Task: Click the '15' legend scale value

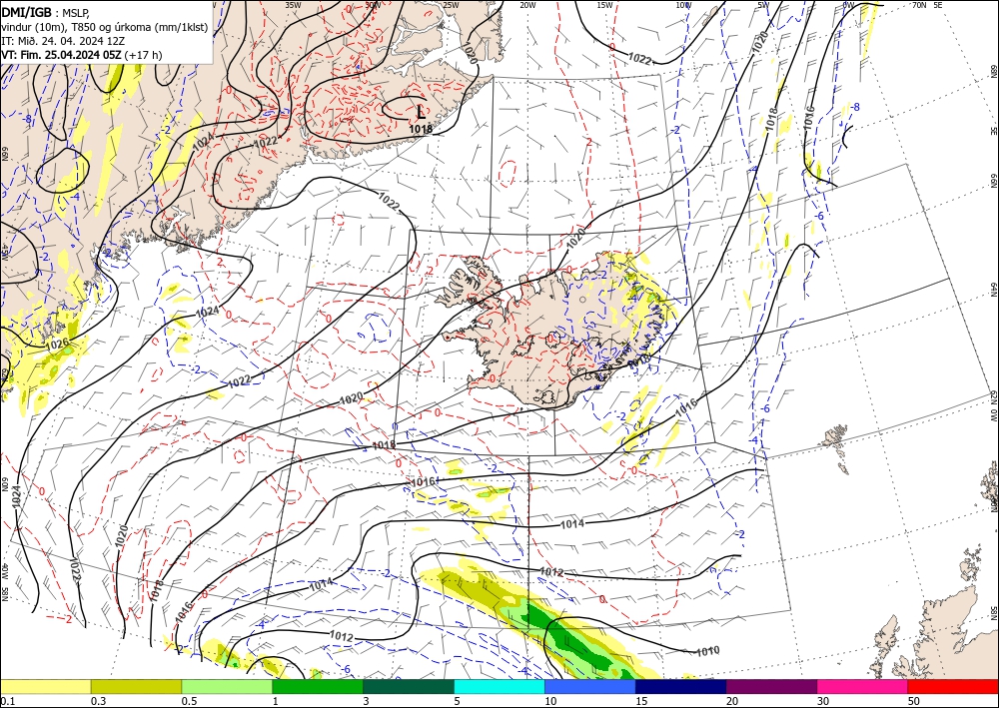Action: tap(641, 701)
